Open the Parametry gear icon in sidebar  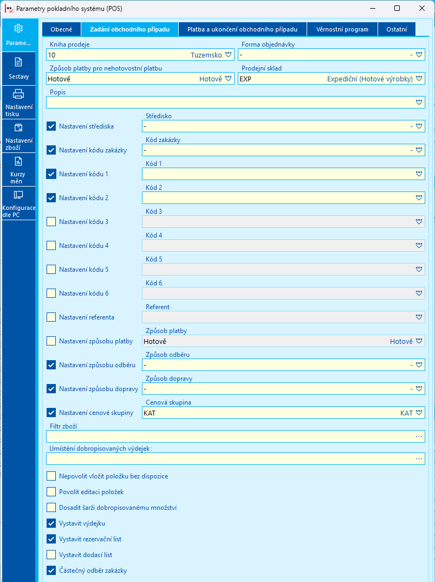(18, 28)
